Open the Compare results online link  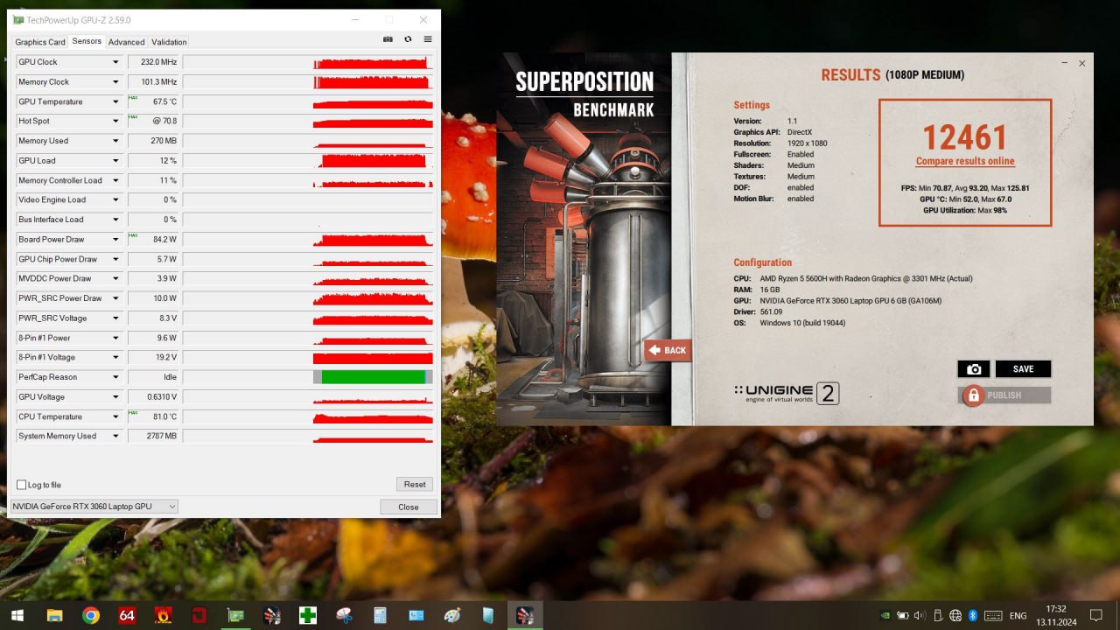pyautogui.click(x=965, y=161)
